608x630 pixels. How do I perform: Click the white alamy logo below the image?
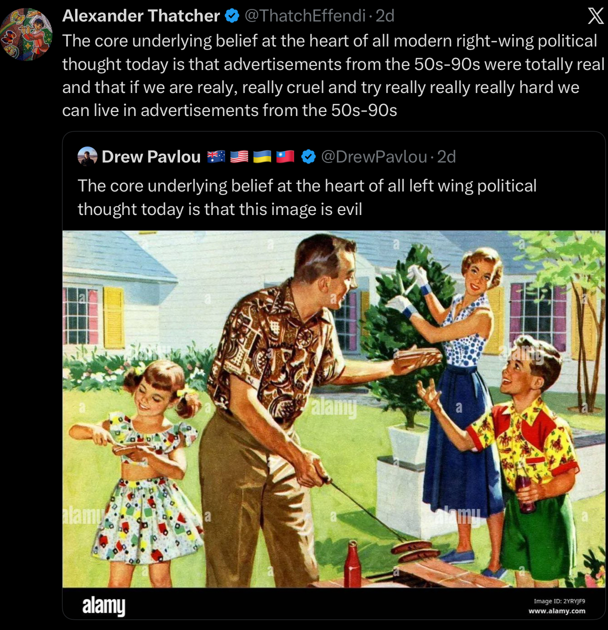pos(103,606)
